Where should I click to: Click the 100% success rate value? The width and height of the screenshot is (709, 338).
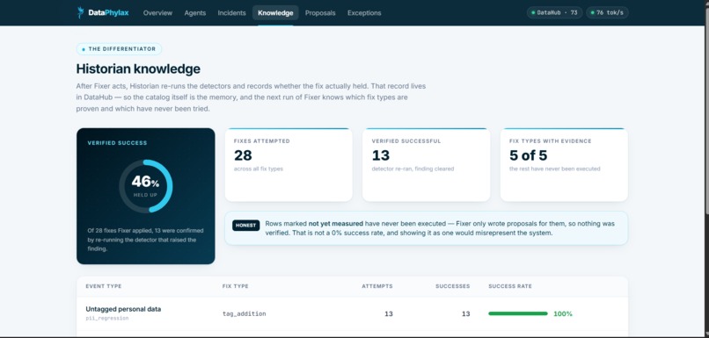[x=563, y=313]
